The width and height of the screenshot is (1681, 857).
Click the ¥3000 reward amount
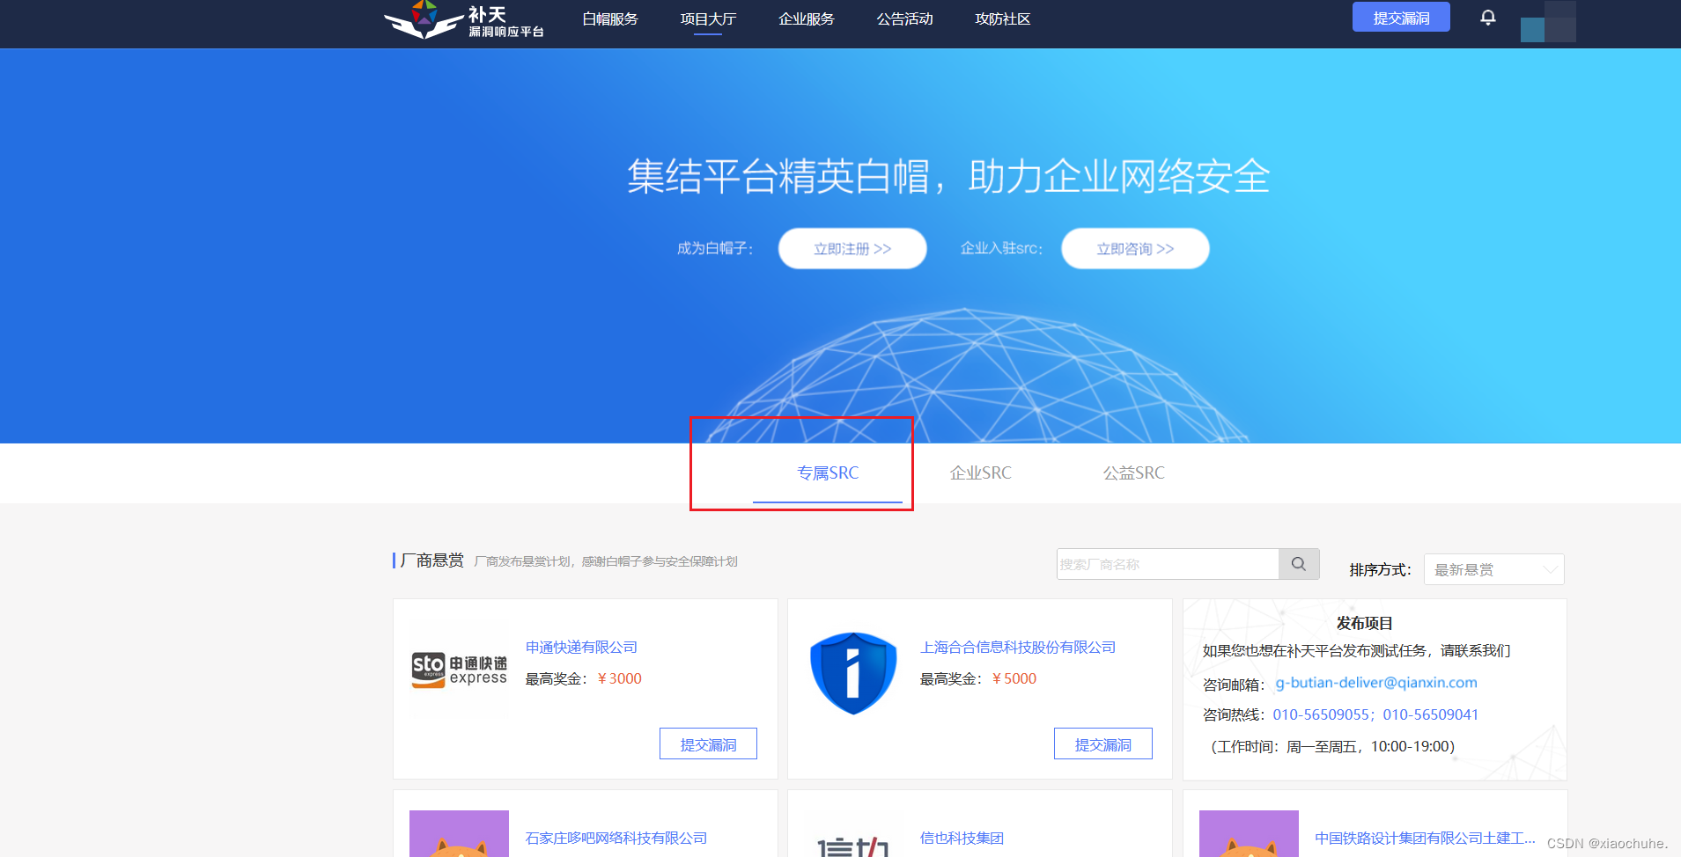tap(619, 679)
